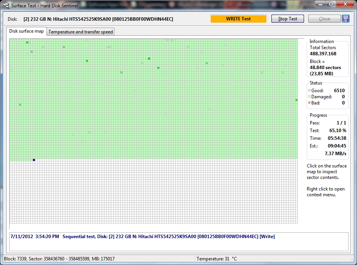Click the "Right click to open context menu" hint
This screenshot has height=265, width=357.
[326, 192]
